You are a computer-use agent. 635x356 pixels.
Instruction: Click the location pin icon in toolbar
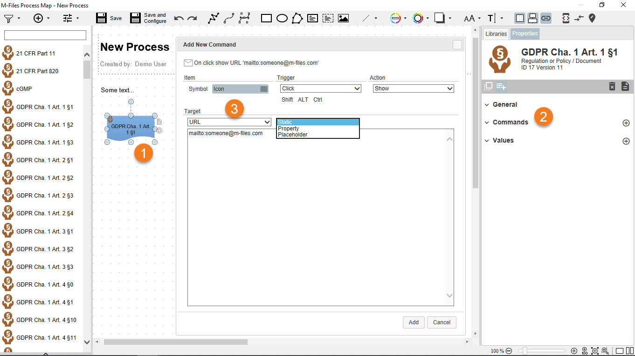click(592, 18)
